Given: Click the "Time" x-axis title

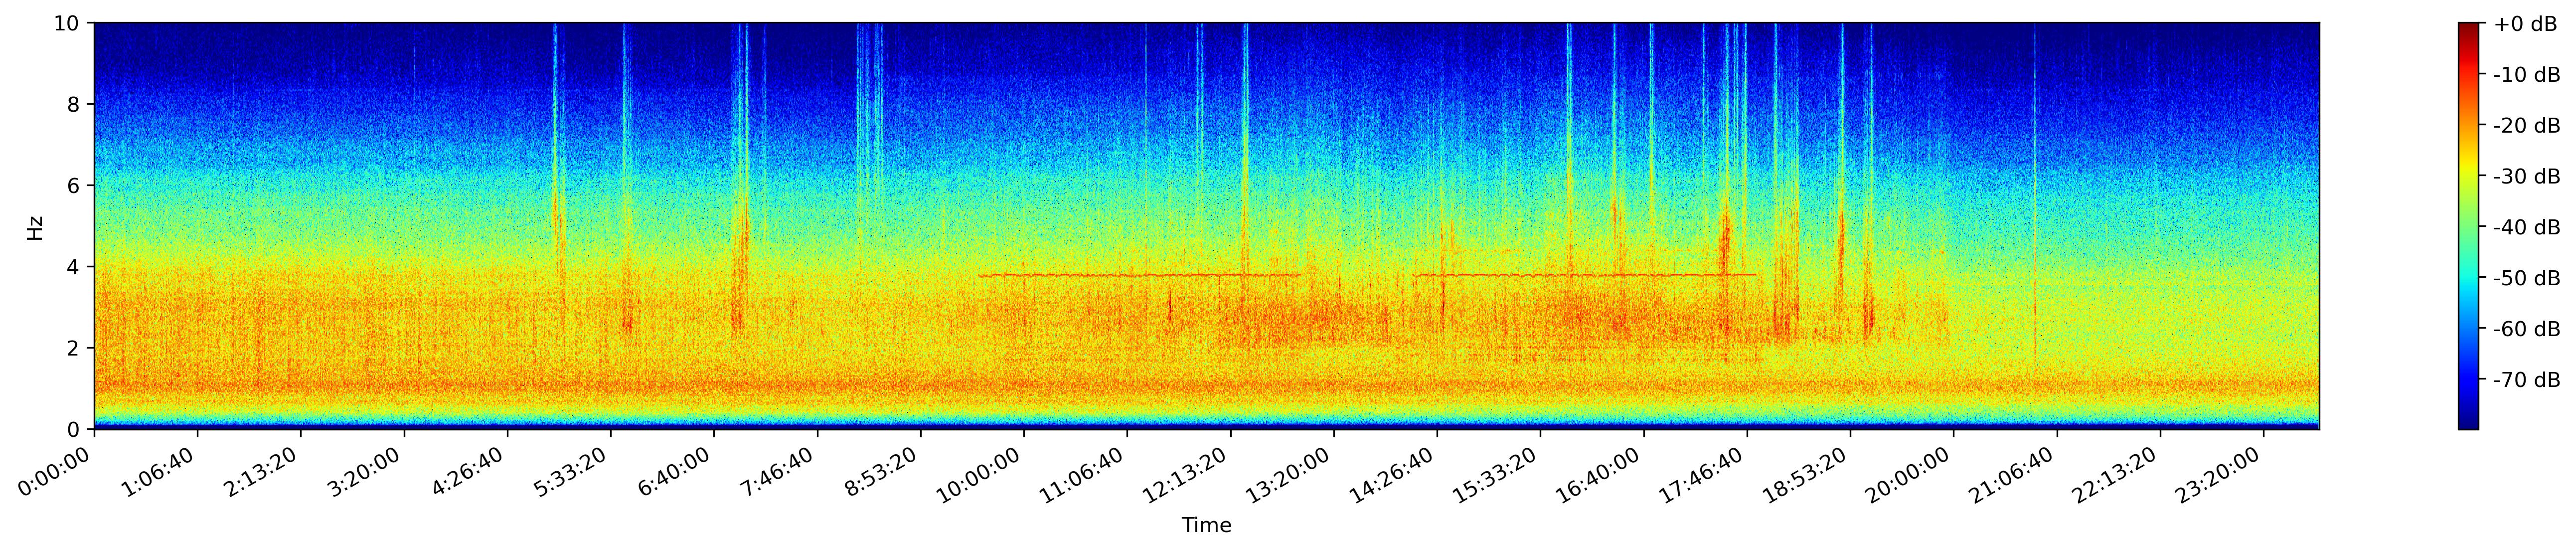Looking at the screenshot, I should [x=1206, y=525].
